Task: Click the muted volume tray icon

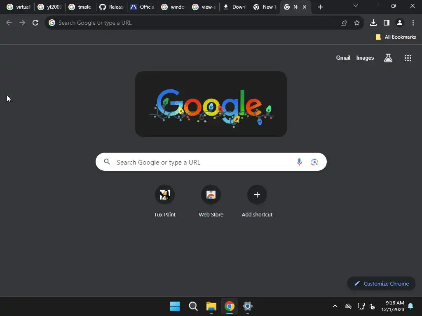Action: pyautogui.click(x=372, y=306)
